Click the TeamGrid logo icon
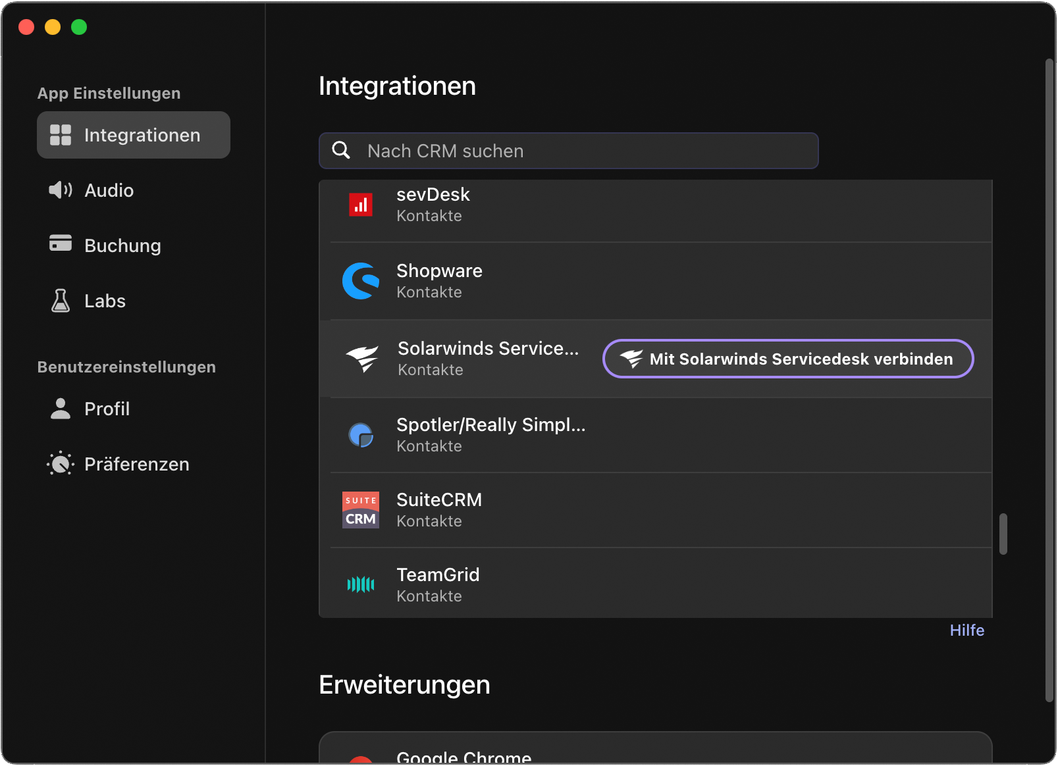 [x=361, y=584]
